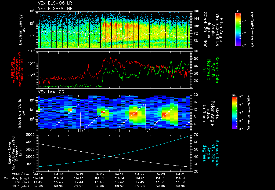This screenshot has width=275, height=190.
Task: Click the 04:21 time tick label
Action: click(x=79, y=174)
